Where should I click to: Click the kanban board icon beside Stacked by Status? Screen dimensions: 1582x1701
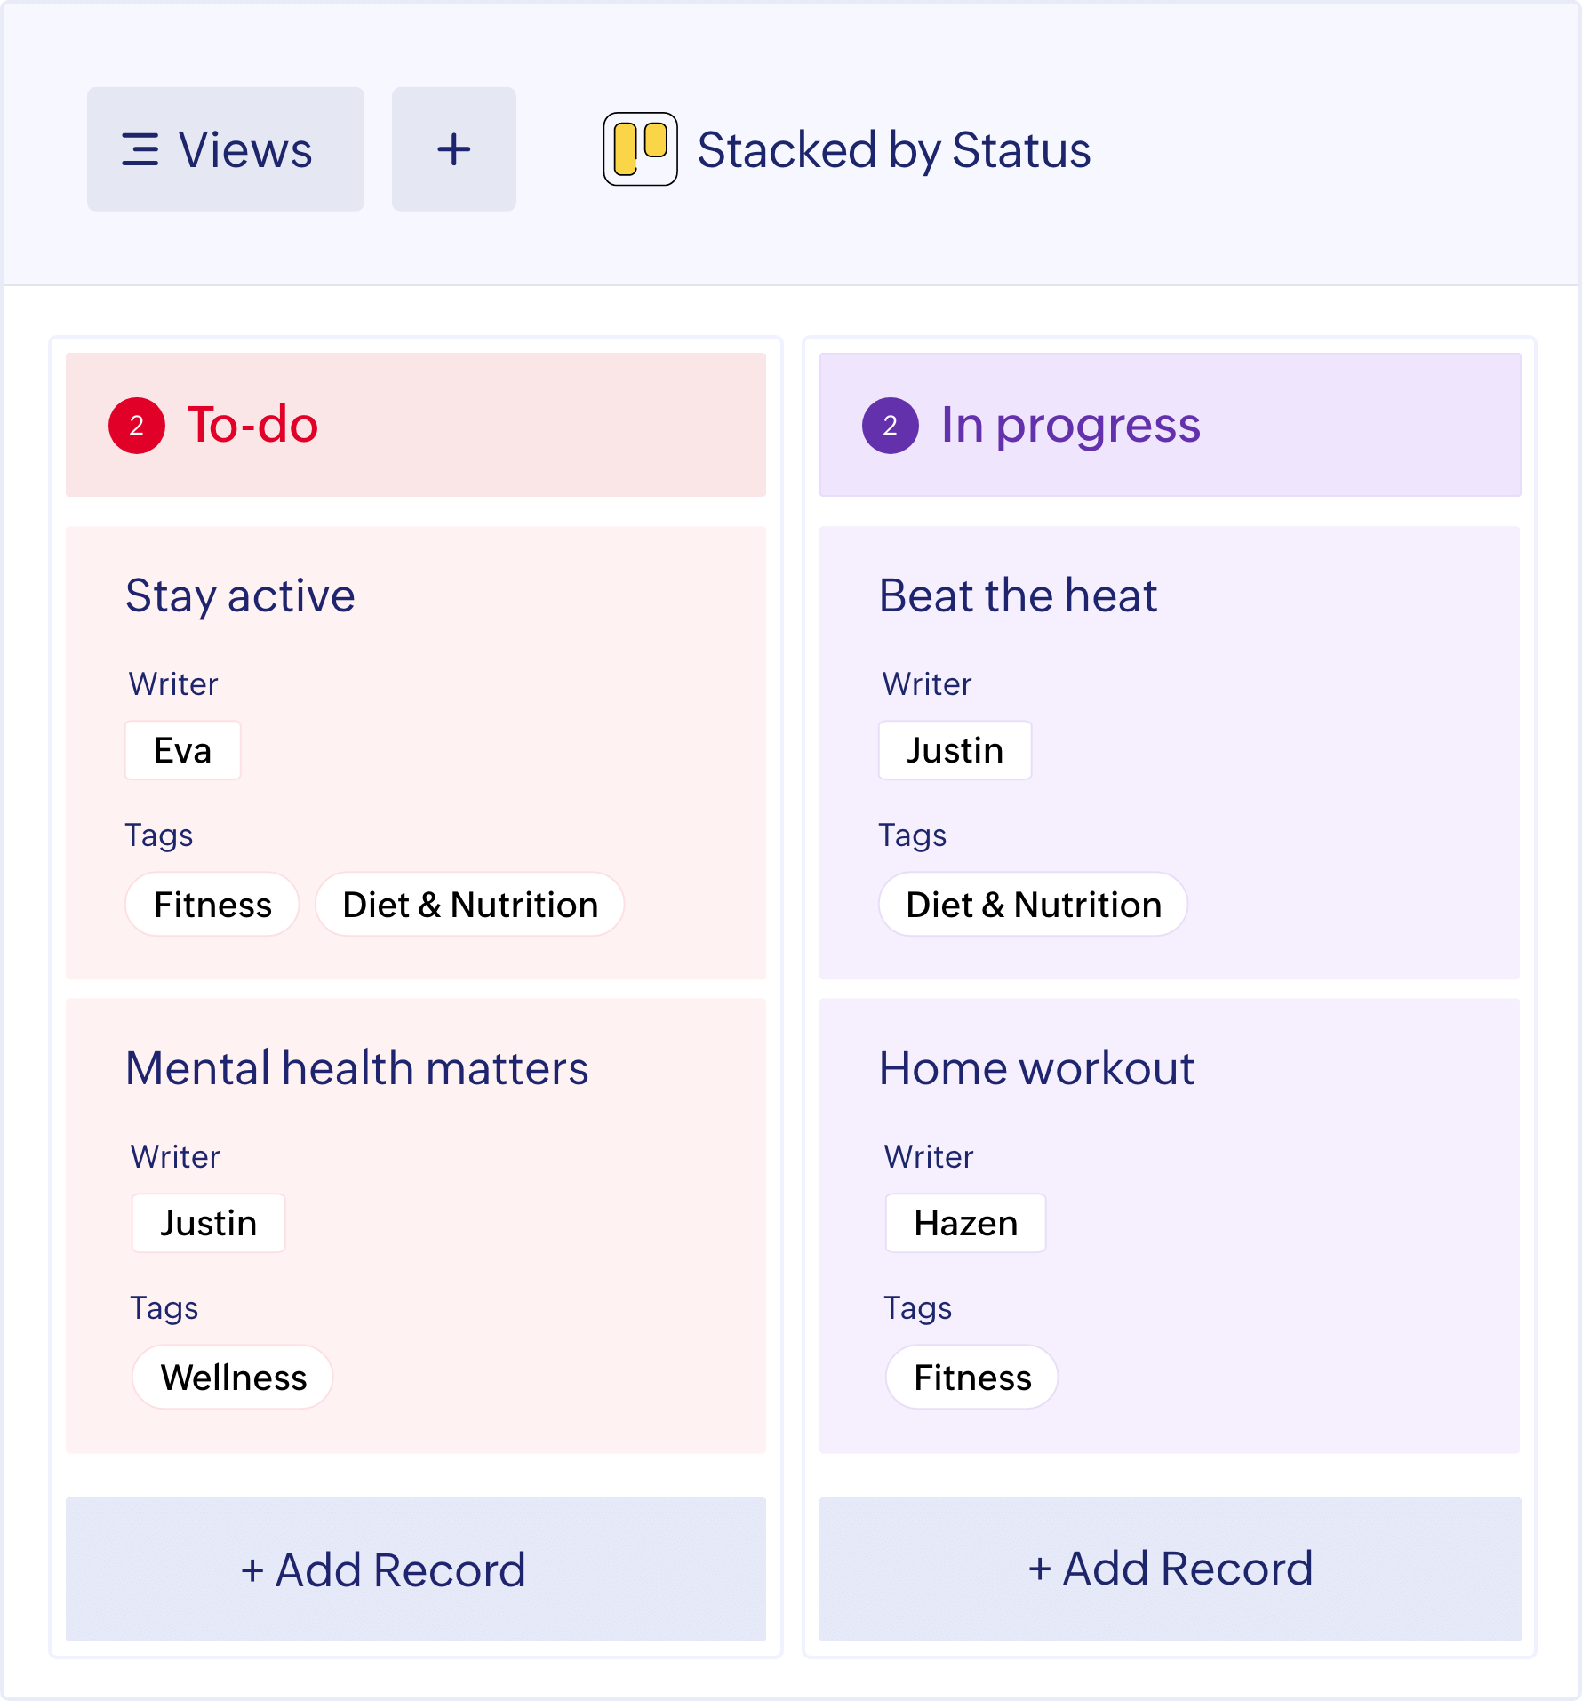639,149
